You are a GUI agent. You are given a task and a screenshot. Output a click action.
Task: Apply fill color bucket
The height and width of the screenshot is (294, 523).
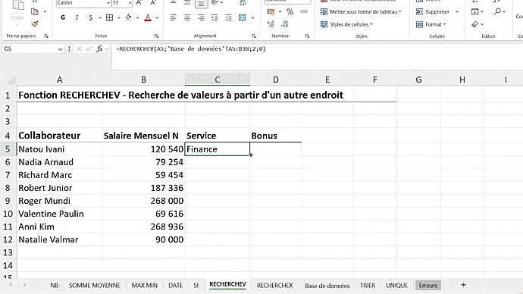pos(128,17)
